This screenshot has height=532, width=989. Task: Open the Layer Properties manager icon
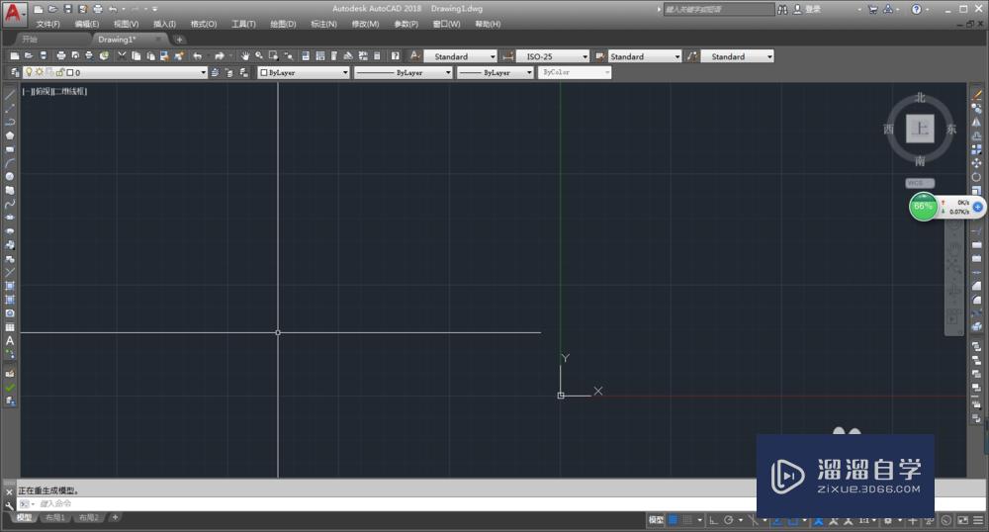tap(15, 72)
